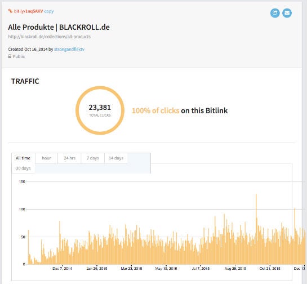Click the email envelope icon button
Image resolution: width=307 pixels, height=284 pixels.
[x=287, y=13]
